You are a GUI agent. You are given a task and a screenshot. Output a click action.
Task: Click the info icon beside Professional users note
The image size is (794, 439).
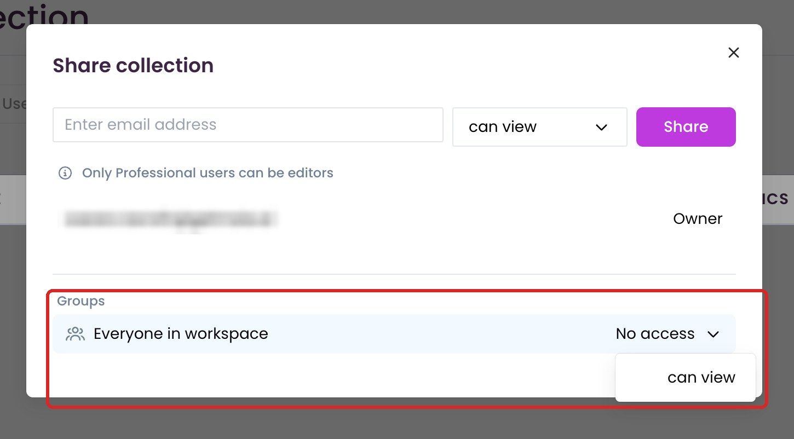click(65, 174)
